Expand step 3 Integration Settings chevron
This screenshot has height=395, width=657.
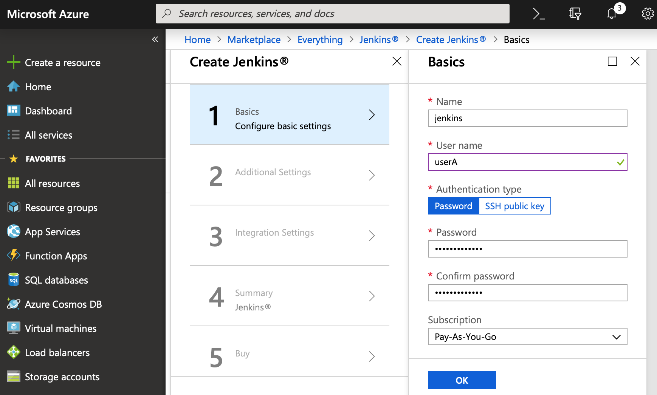coord(372,236)
